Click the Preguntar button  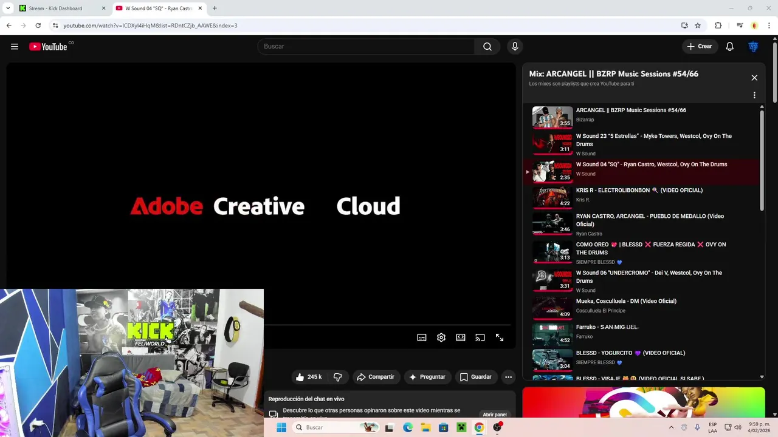tap(427, 377)
